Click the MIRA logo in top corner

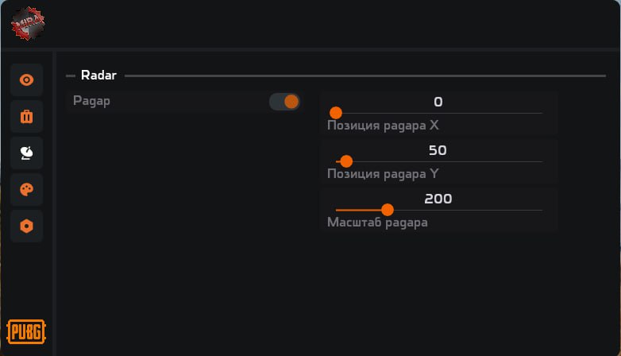pos(28,23)
